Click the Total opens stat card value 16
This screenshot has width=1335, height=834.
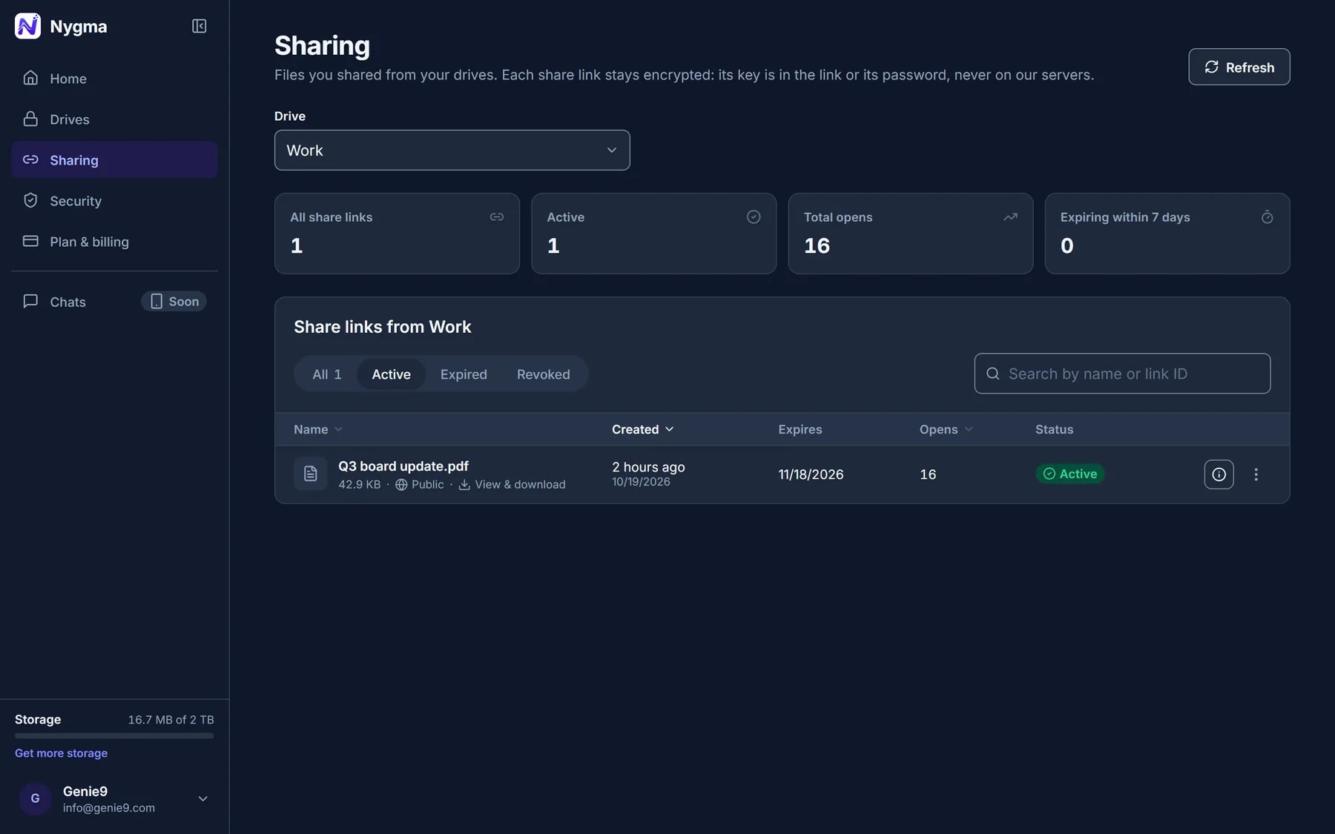817,245
